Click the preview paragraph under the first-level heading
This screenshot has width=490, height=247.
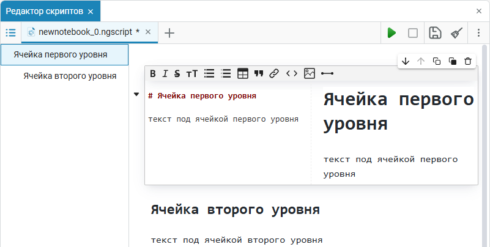pyautogui.click(x=391, y=166)
